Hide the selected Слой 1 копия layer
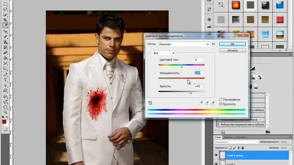This screenshot has width=294, height=165. [x=216, y=155]
